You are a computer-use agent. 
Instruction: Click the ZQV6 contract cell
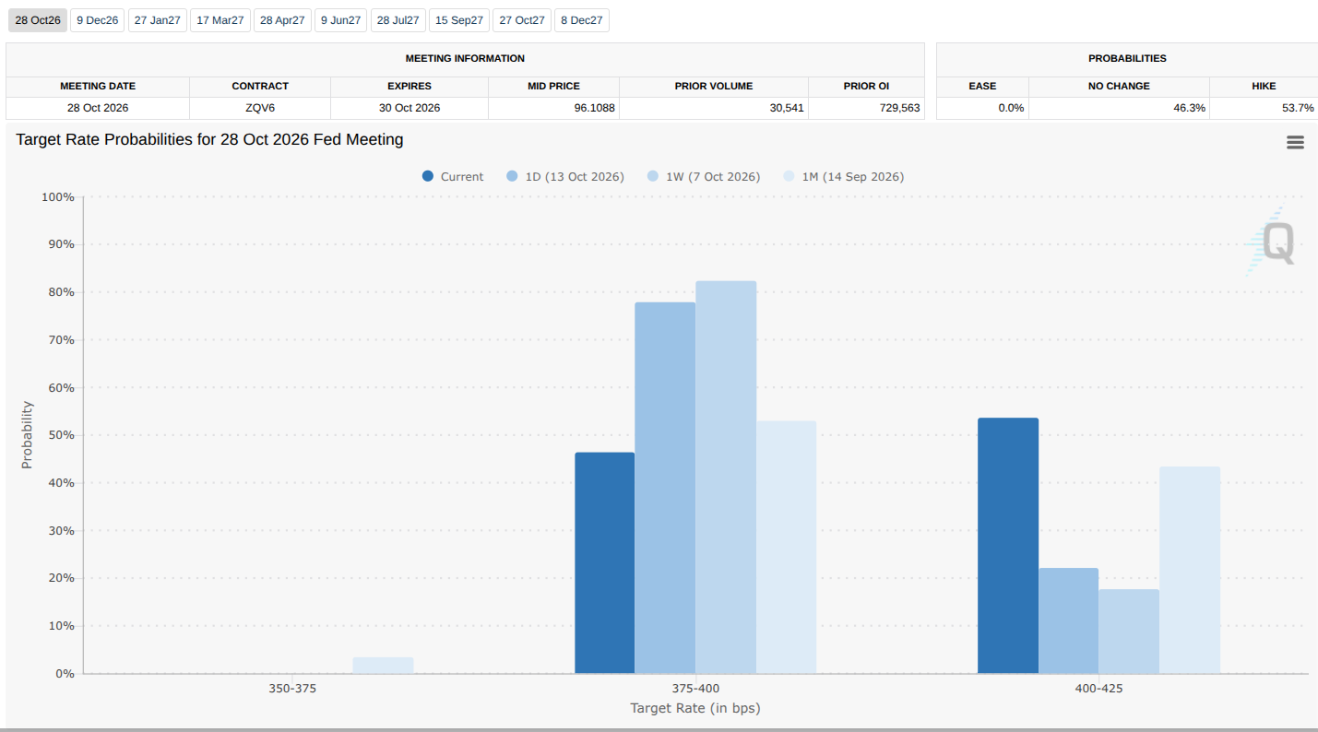(x=260, y=108)
